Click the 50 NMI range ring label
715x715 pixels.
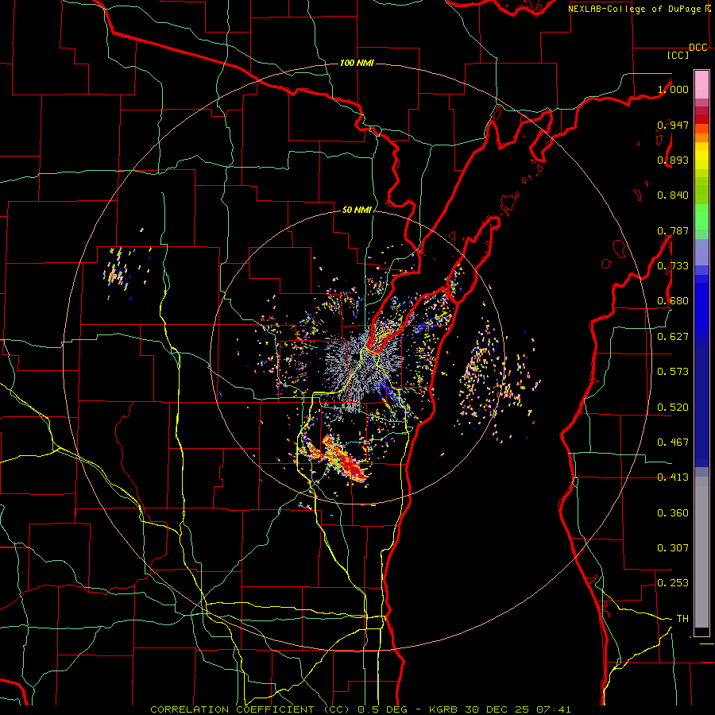[x=357, y=210]
